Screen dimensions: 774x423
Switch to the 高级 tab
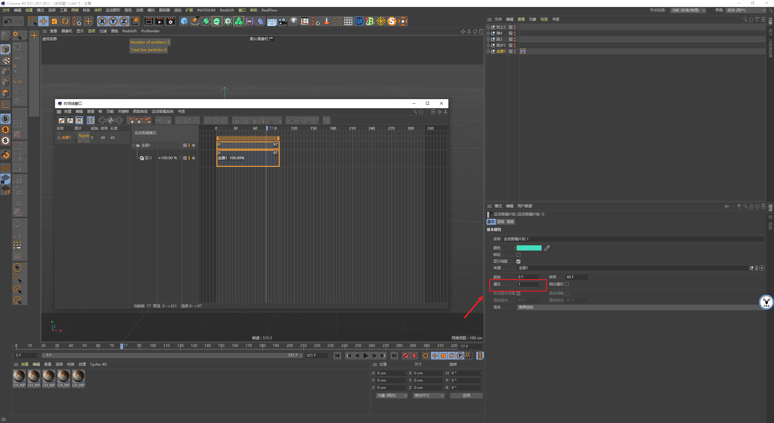pyautogui.click(x=510, y=222)
